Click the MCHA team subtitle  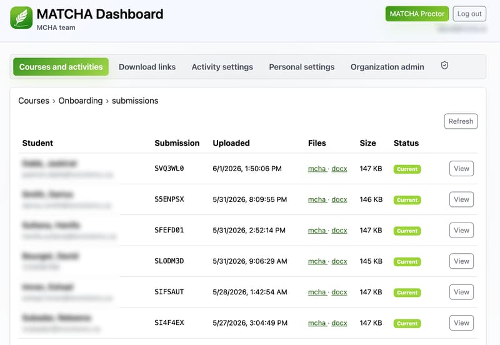(56, 27)
